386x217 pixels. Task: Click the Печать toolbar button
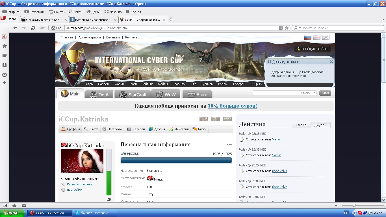tap(57, 12)
